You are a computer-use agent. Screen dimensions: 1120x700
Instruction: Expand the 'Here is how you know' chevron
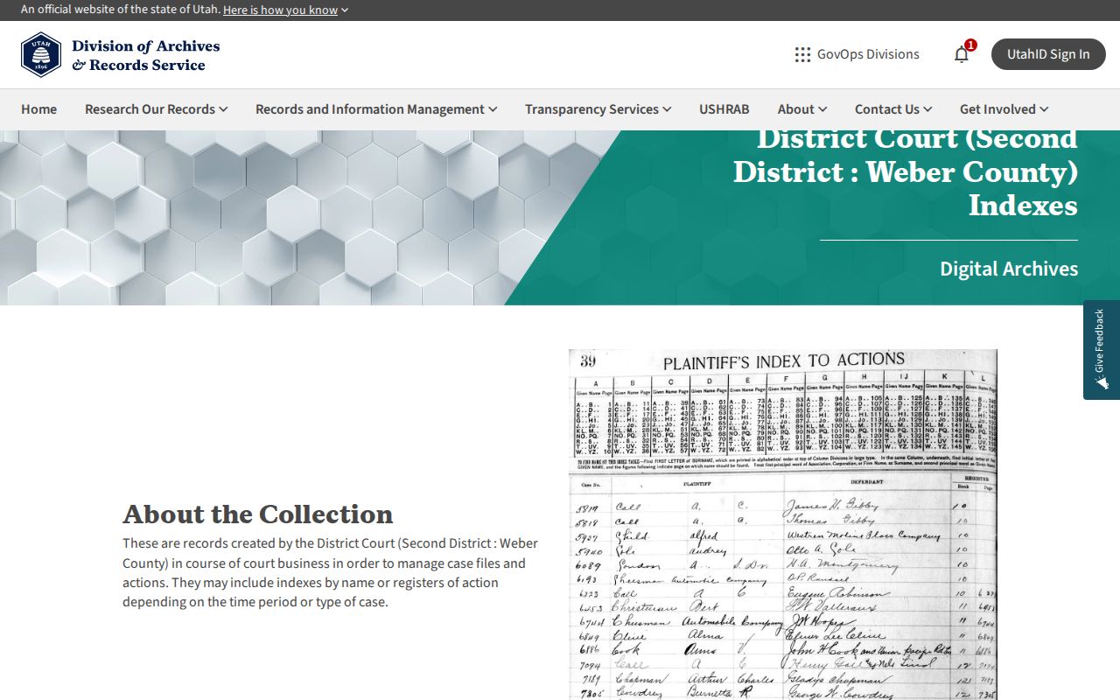click(345, 10)
